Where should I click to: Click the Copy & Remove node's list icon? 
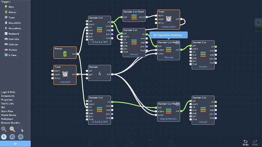pyautogui.click(x=169, y=111)
